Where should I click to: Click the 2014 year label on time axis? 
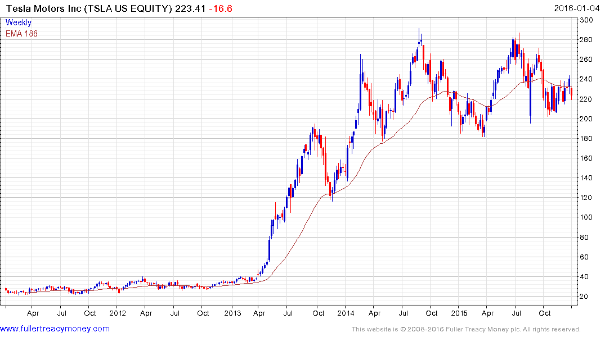coord(346,313)
